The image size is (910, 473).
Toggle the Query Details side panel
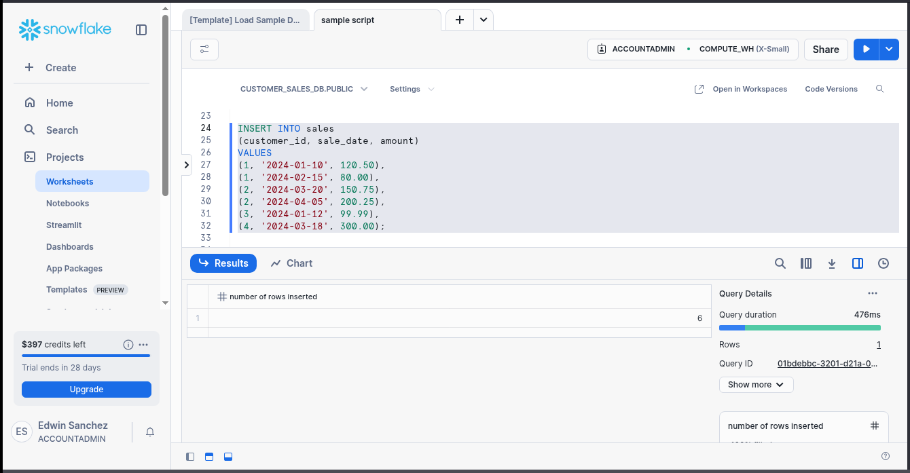pos(857,263)
